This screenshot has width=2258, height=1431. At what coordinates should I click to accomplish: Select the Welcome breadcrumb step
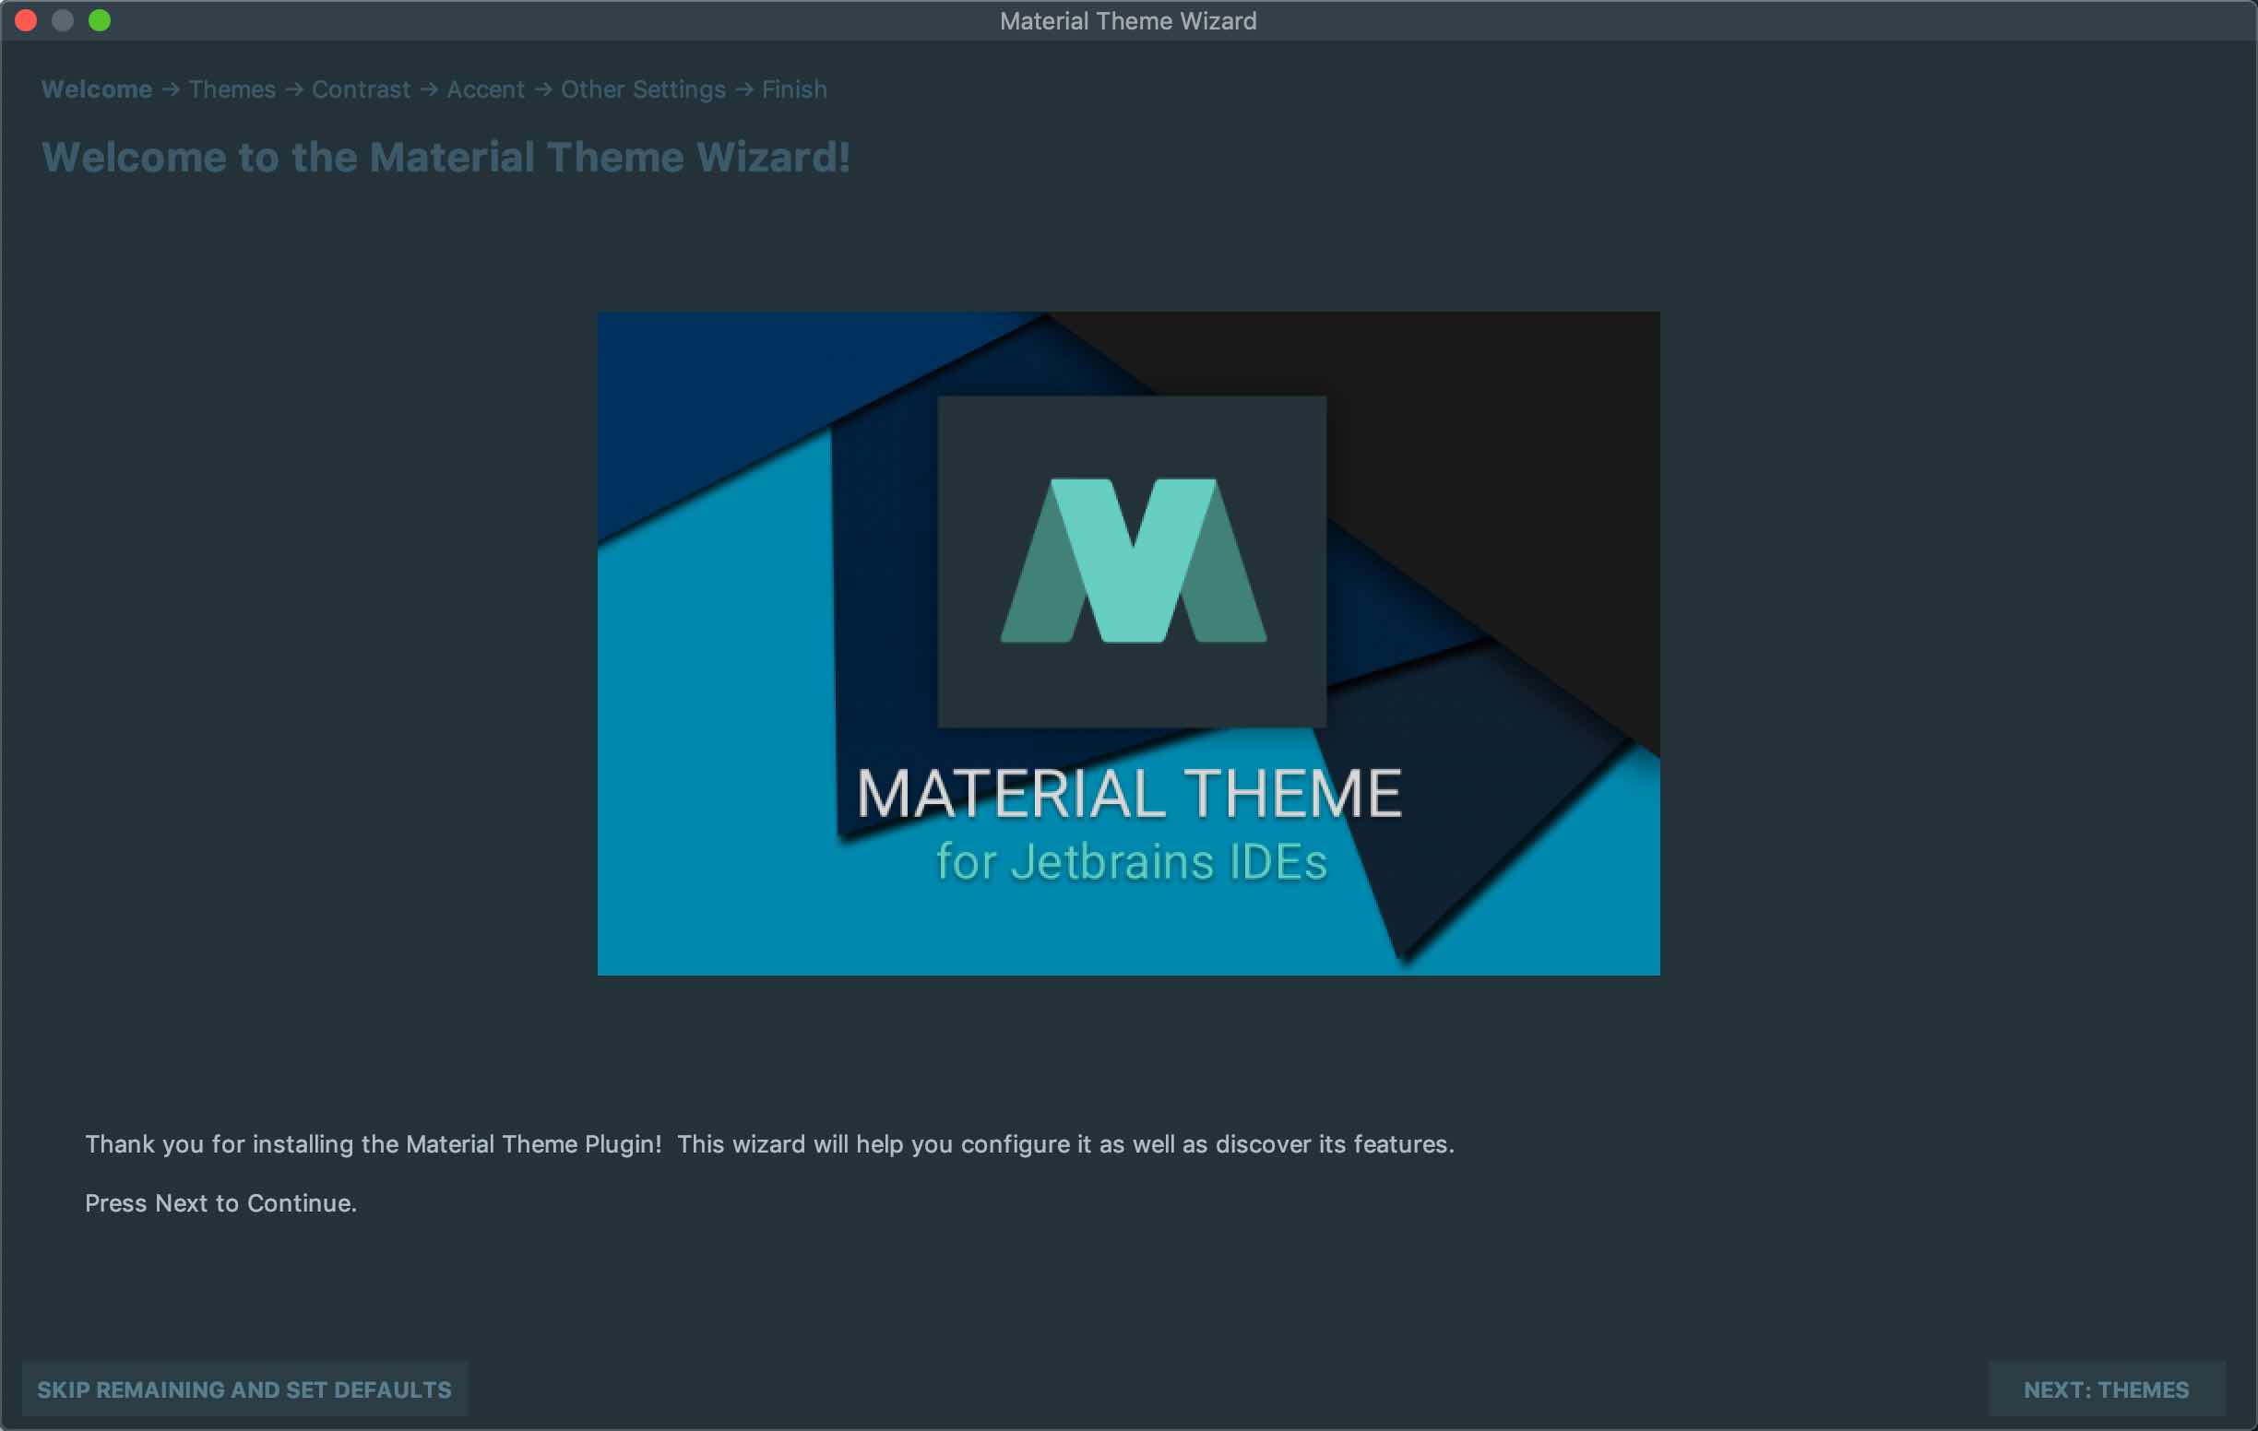point(97,90)
